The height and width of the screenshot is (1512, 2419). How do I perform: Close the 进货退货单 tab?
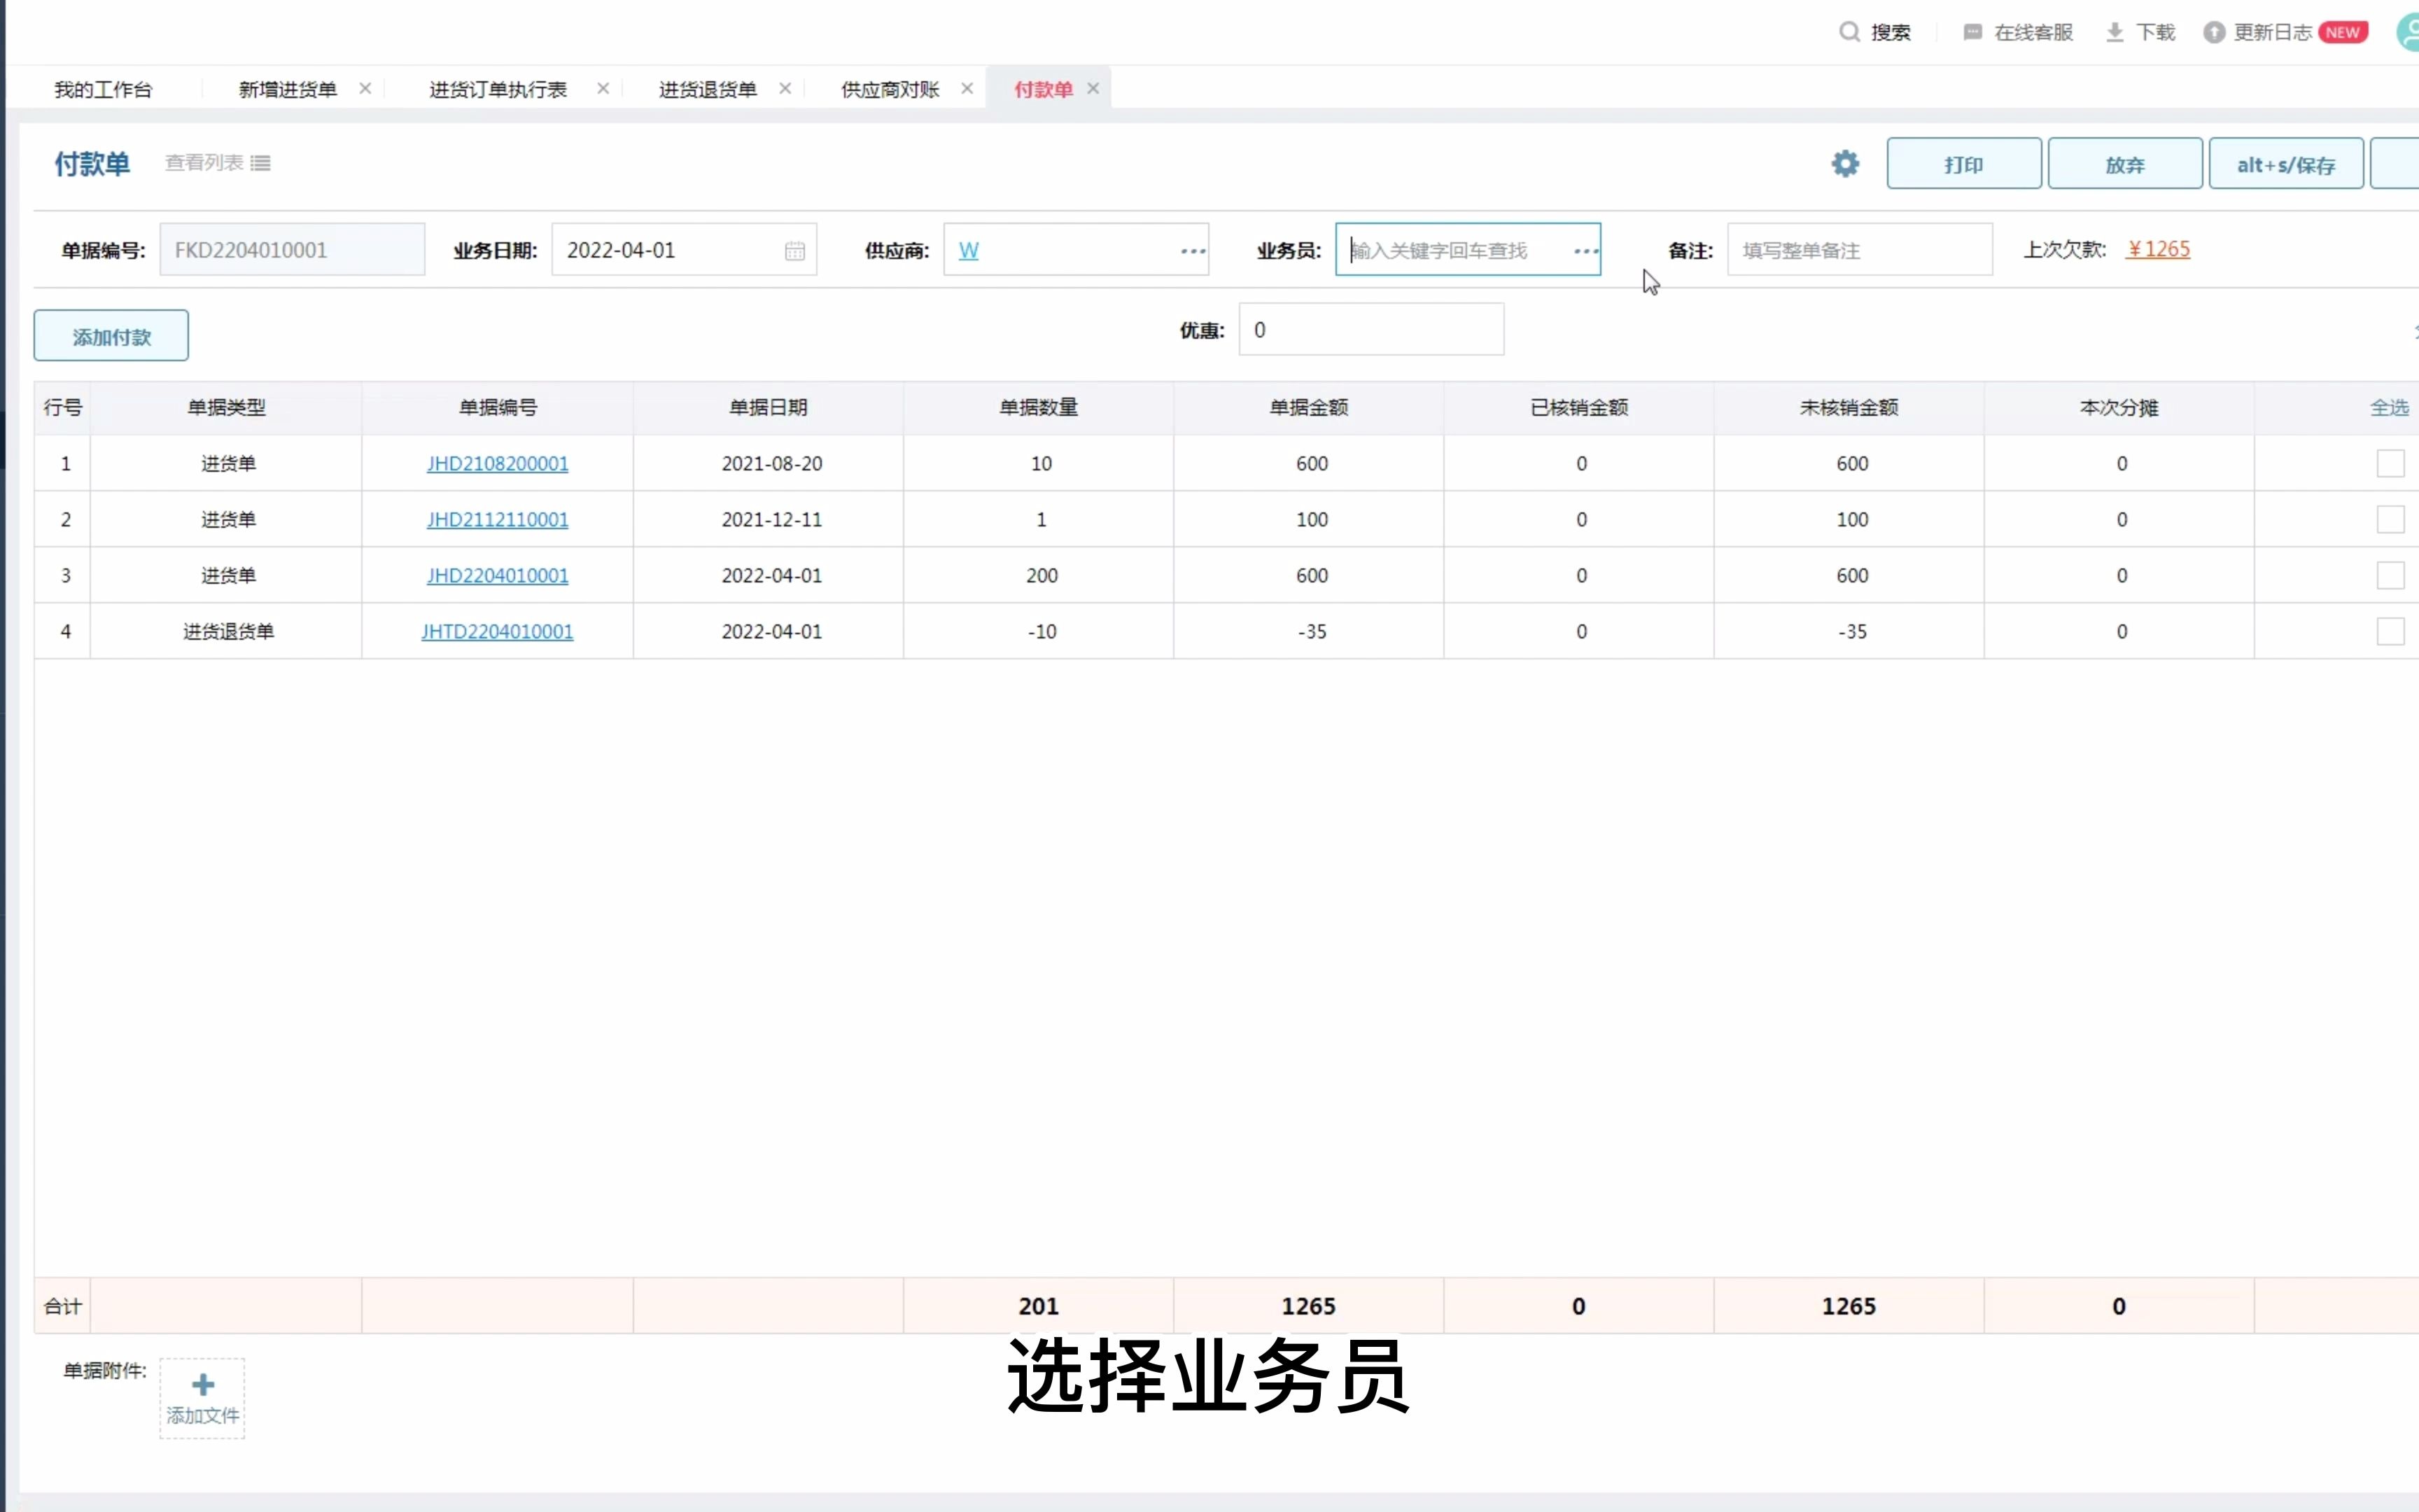click(785, 88)
